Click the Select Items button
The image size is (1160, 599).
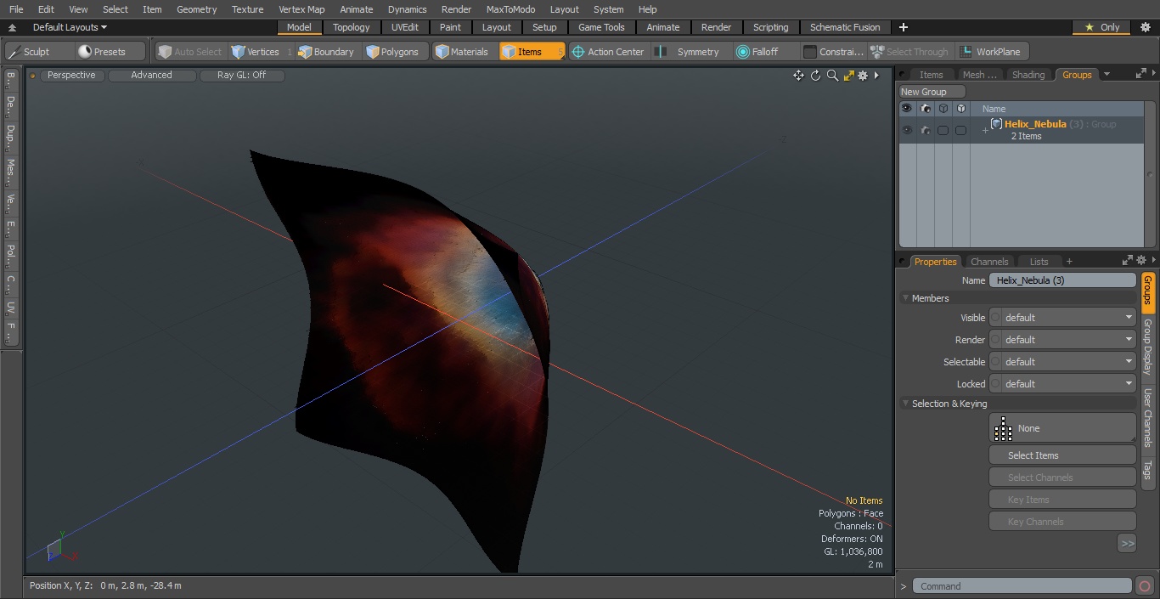[1062, 455]
